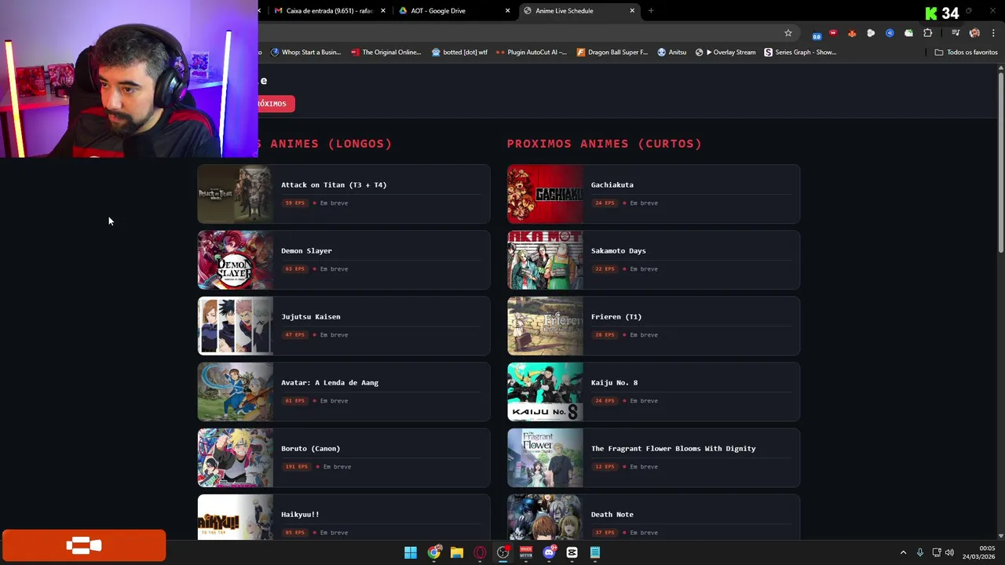The image size is (1005, 565).
Task: Click the red PRÓXIMOS button
Action: click(x=276, y=104)
